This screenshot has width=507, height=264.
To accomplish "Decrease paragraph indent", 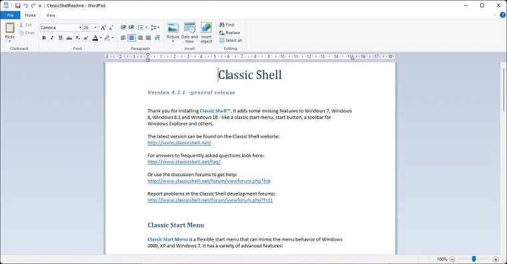I will click(x=123, y=27).
